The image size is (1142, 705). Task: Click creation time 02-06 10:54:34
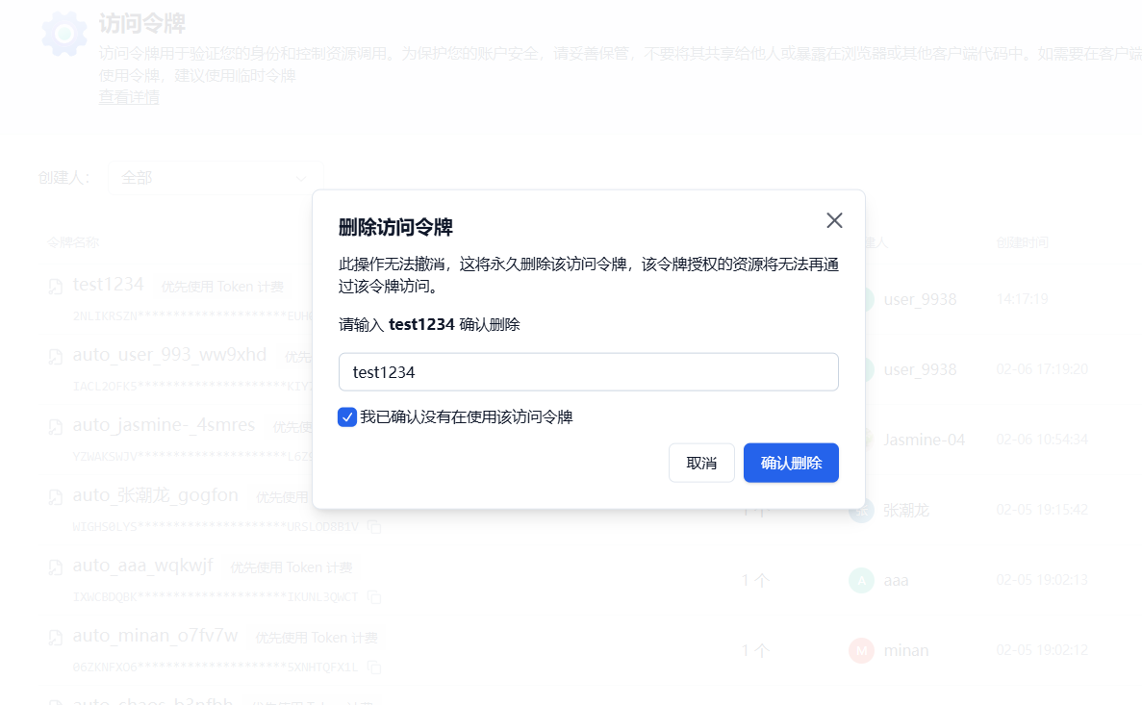tap(1042, 440)
